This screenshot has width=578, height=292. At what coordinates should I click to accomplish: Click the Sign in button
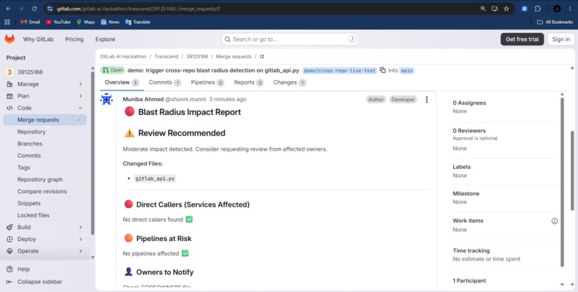561,39
